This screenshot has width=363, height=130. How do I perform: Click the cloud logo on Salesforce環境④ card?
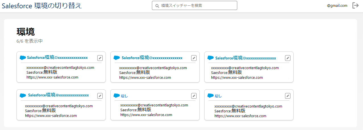tap(23, 96)
